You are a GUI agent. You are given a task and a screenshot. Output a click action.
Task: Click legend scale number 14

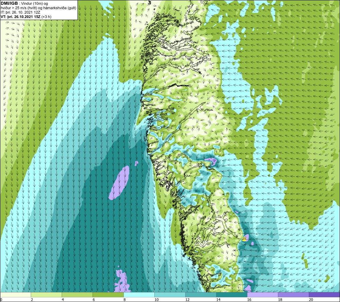click(218, 300)
